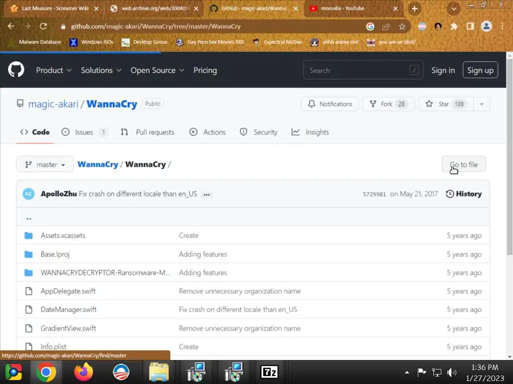Click the GitHub search field
This screenshot has width=513, height=384.
pos(363,70)
